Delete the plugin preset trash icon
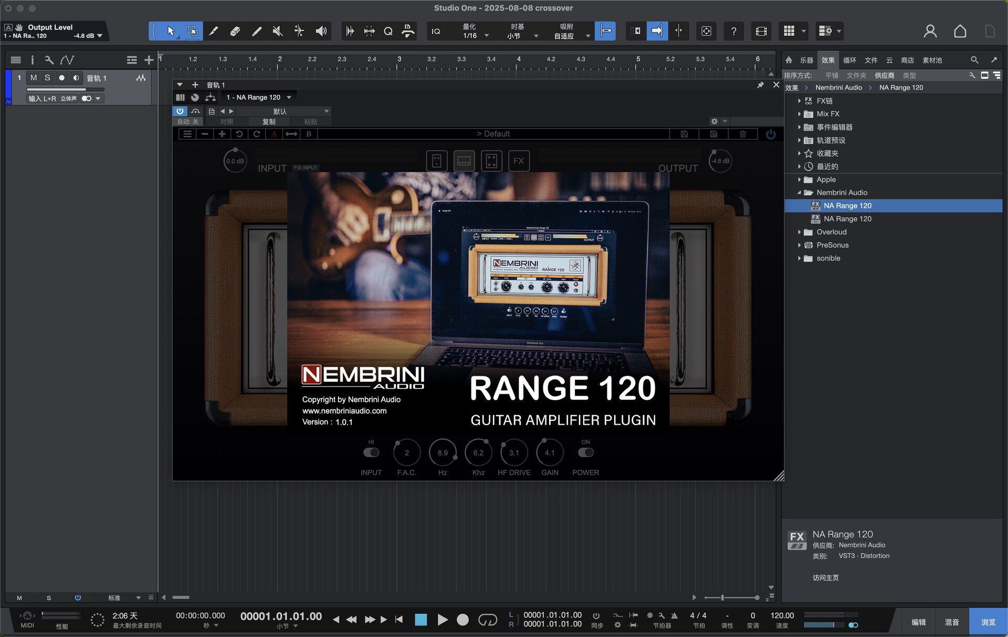 click(742, 134)
